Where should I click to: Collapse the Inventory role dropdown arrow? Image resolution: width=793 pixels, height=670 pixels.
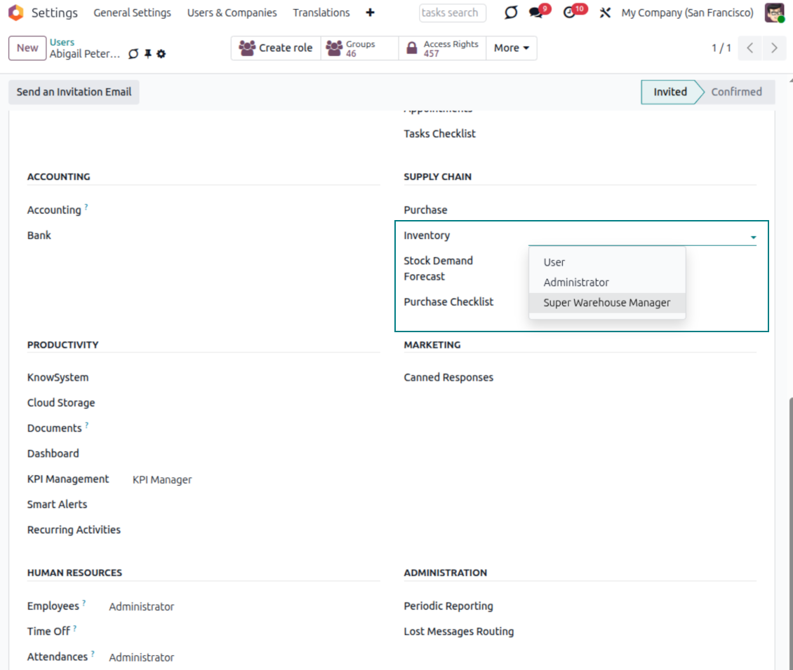753,237
